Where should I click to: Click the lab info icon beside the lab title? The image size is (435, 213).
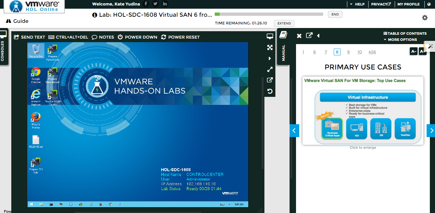pos(94,15)
